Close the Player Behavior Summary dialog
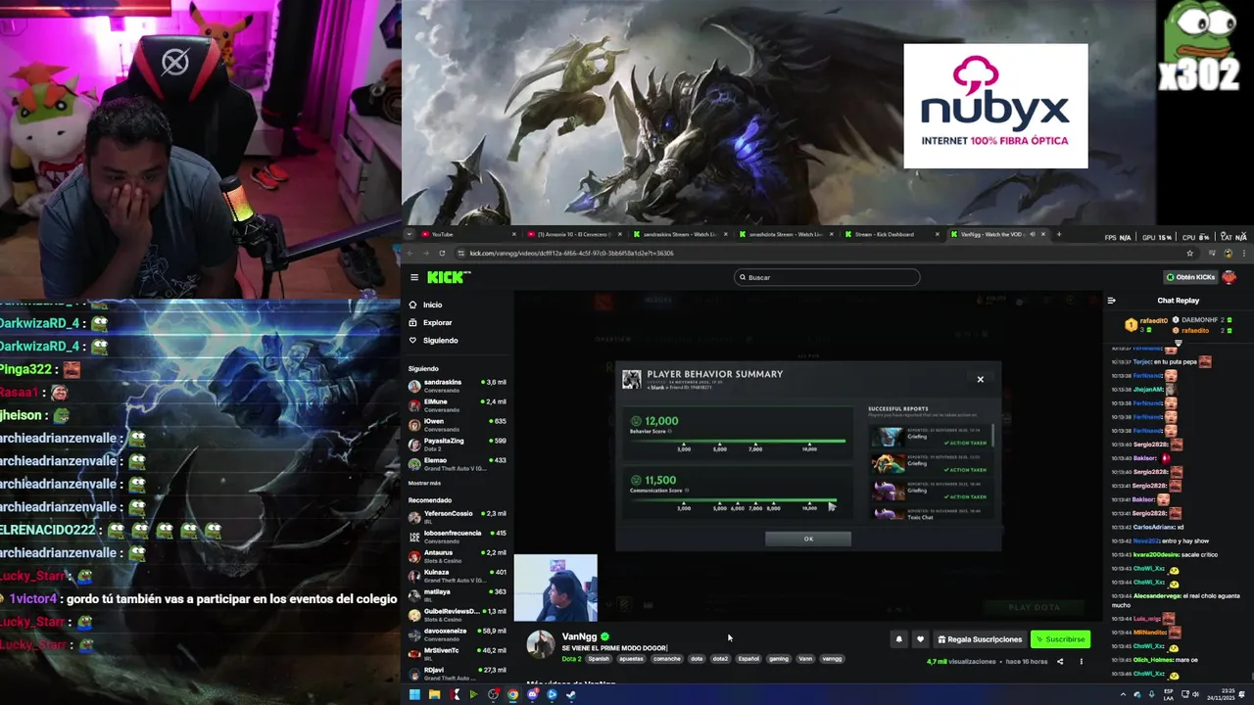 [980, 379]
